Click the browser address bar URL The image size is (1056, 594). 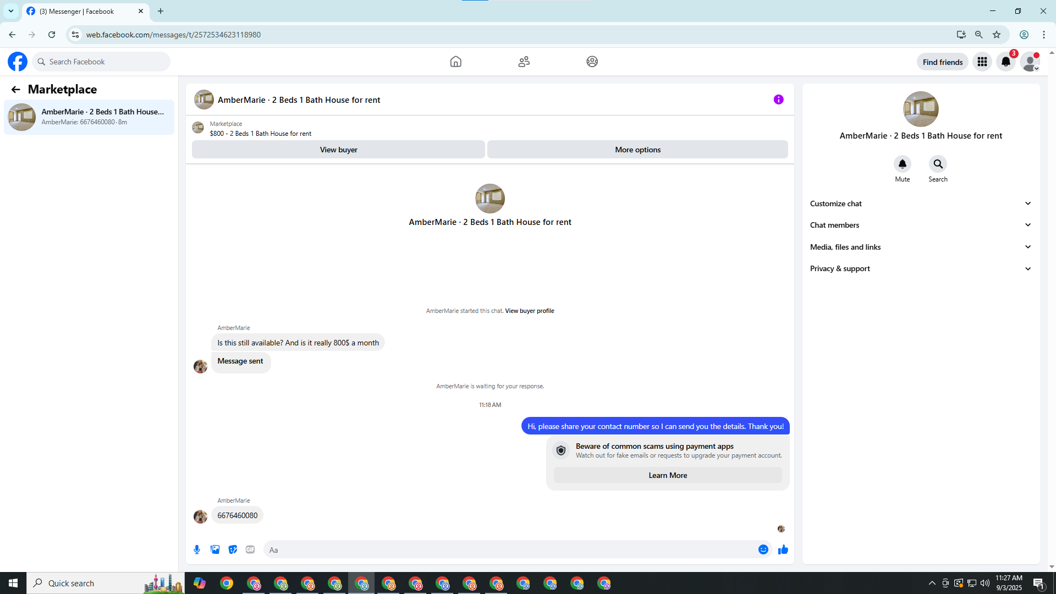pos(173,35)
